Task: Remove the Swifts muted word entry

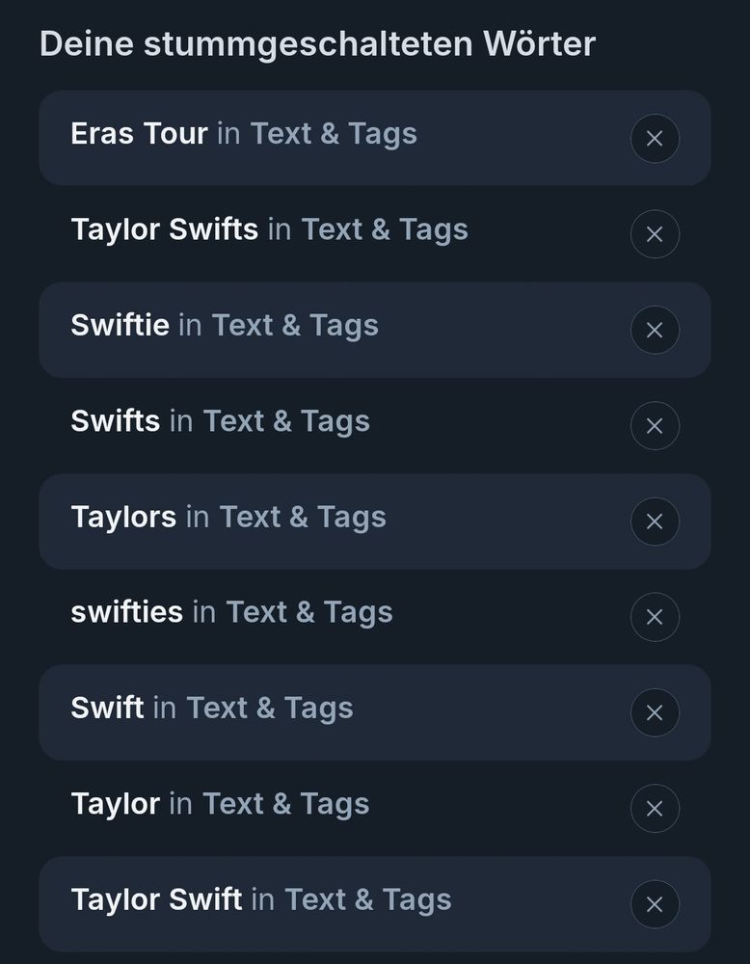Action: 655,425
